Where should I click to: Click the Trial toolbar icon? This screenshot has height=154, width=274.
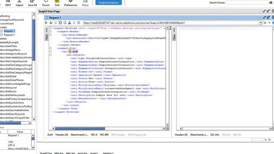[x=57, y=3]
